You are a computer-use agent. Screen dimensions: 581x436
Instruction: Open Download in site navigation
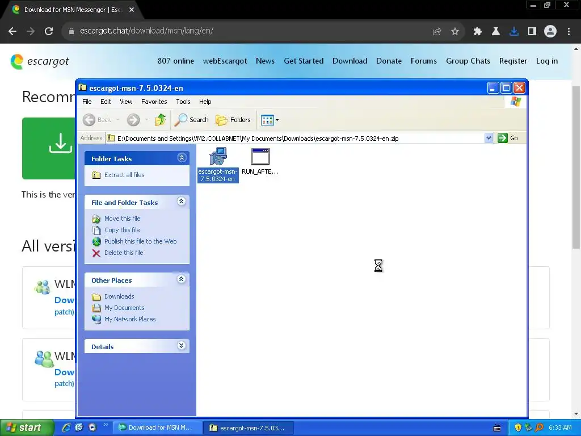point(350,61)
